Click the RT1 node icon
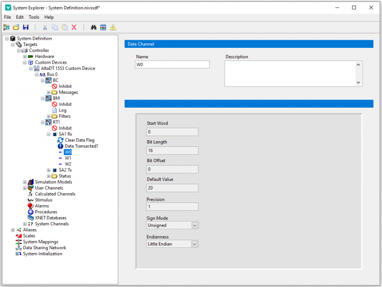Image resolution: width=382 pixels, height=287 pixels. click(x=49, y=122)
